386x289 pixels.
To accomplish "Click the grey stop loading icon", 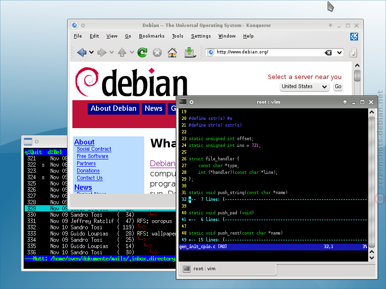I will pos(157,53).
